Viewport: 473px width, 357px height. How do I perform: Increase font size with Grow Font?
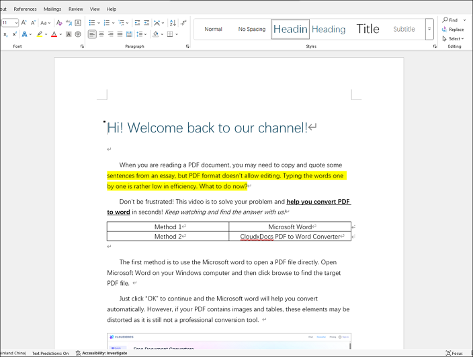tap(24, 23)
